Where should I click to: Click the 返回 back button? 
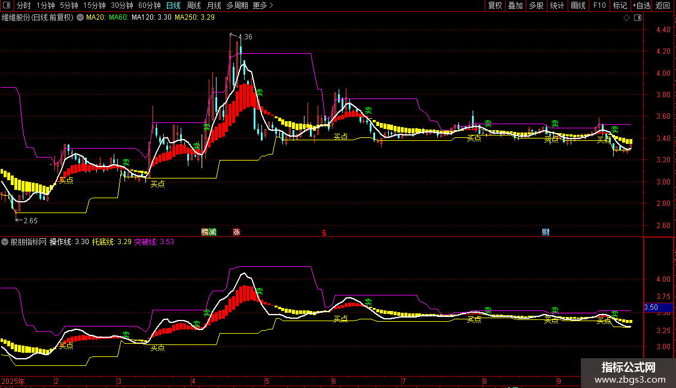[x=663, y=5]
